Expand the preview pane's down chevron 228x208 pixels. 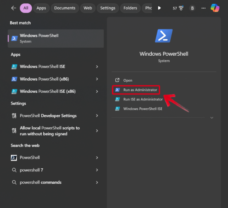click(x=212, y=118)
